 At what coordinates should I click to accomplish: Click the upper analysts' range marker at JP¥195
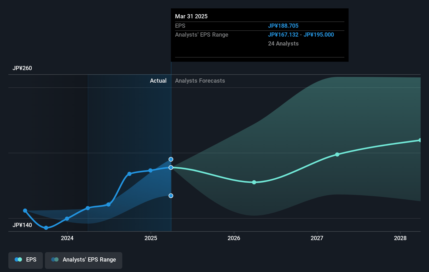(x=171, y=159)
